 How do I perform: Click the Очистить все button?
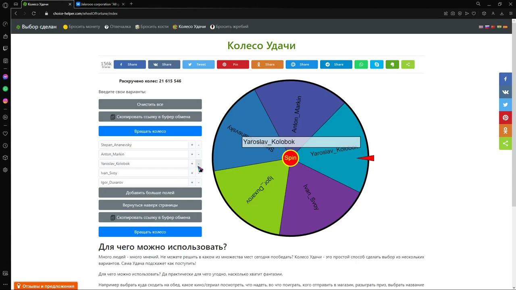(150, 104)
